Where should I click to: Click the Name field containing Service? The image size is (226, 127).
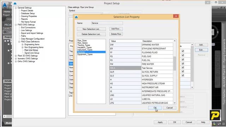coord(107,23)
